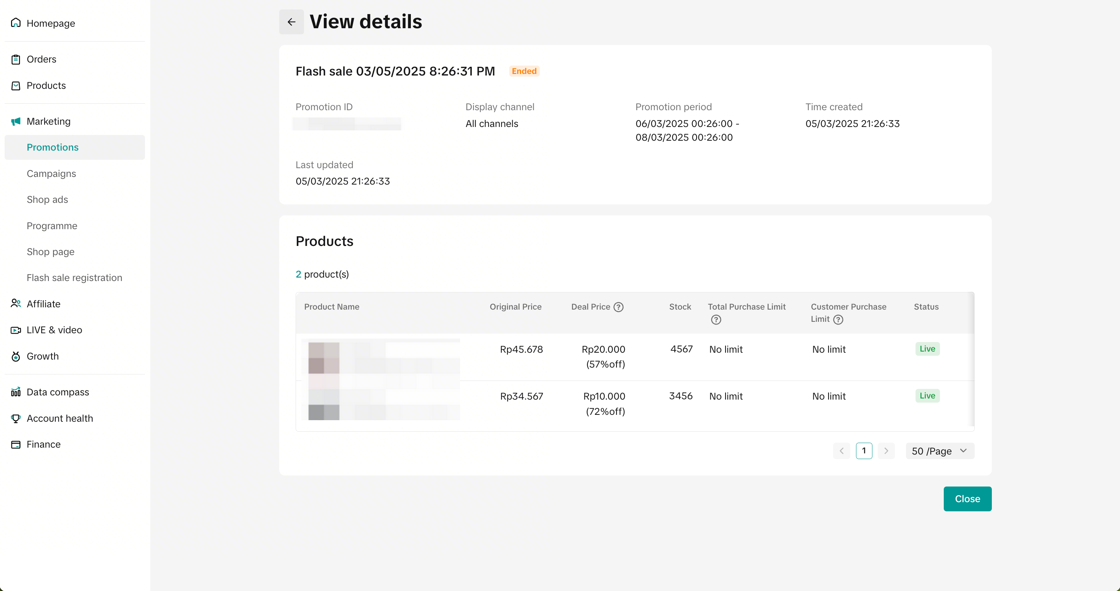Click the Total Purchase Limit help icon
Screen dimensions: 1120x591
716,320
